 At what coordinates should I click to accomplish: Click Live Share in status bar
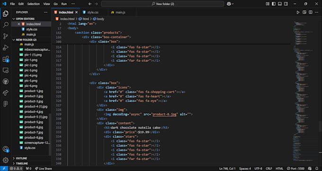44,169
